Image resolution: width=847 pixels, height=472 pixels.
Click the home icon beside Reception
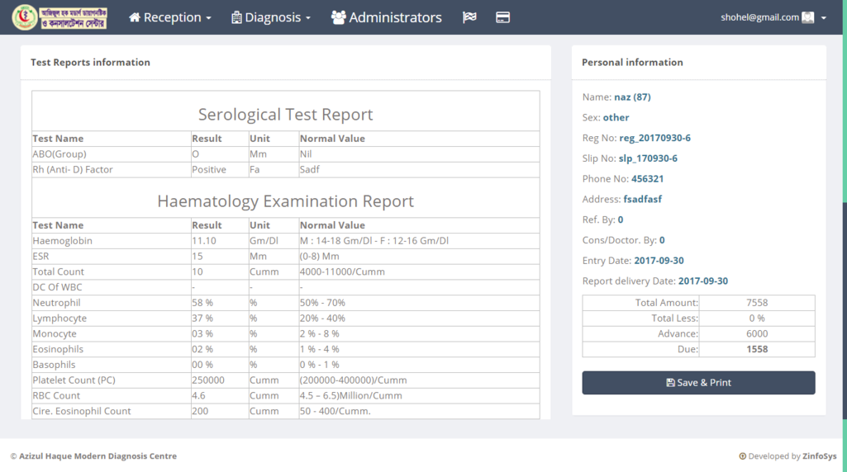pos(135,17)
